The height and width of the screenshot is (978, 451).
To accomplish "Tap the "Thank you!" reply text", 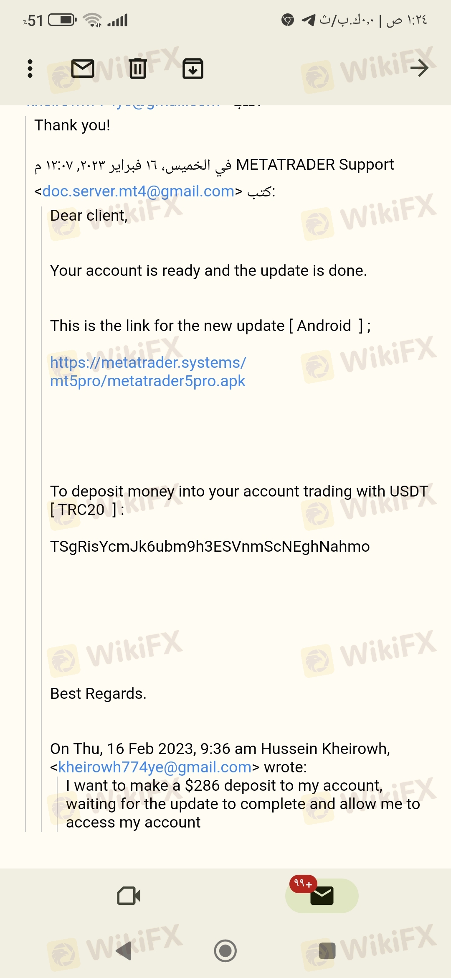I will click(72, 125).
